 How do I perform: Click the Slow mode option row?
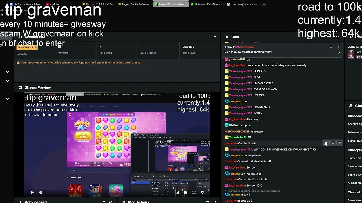(355, 166)
